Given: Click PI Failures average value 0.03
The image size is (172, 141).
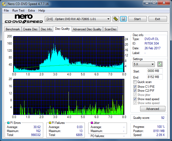Looking at the screenshot, I should [80, 127].
